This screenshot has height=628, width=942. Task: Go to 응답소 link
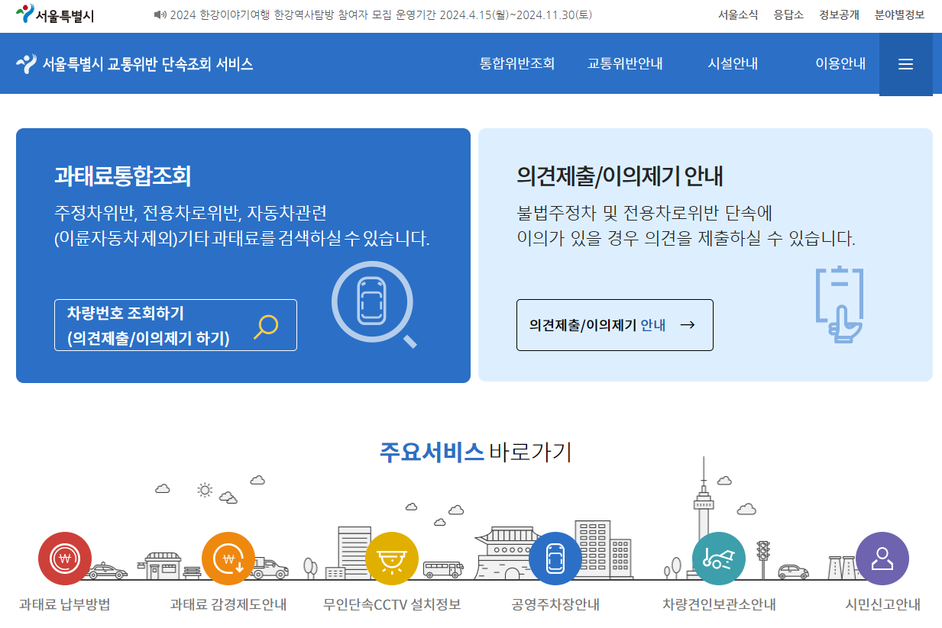point(788,14)
